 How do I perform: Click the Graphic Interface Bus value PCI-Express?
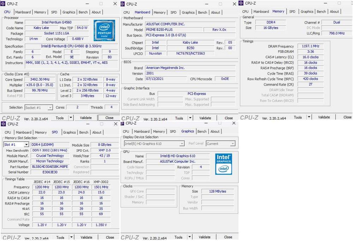(197, 94)
